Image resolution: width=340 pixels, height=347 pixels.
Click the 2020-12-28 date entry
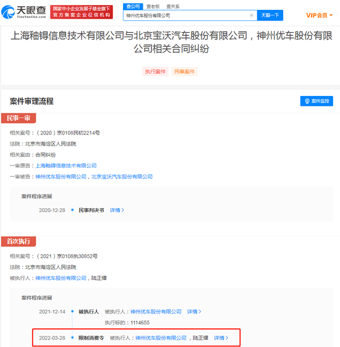tap(52, 210)
